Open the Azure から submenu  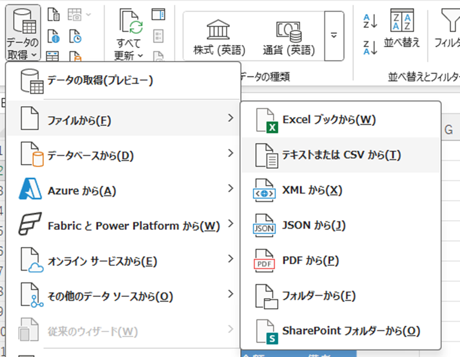[x=123, y=190]
